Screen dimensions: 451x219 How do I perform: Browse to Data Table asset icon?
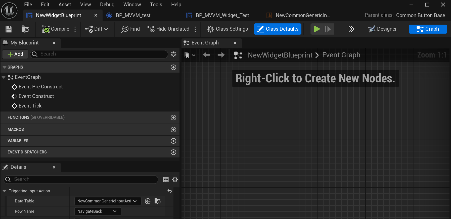click(x=158, y=201)
